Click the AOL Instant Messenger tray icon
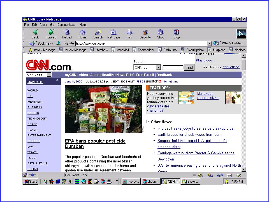Image resolution: width=269 pixels, height=202 pixels. click(x=226, y=182)
